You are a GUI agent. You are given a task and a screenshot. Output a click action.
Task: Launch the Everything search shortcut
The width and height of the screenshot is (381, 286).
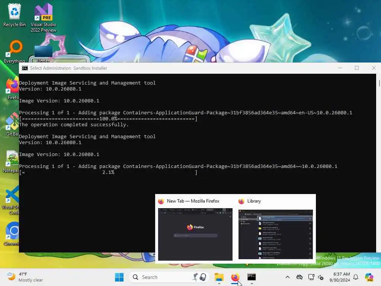[15, 51]
